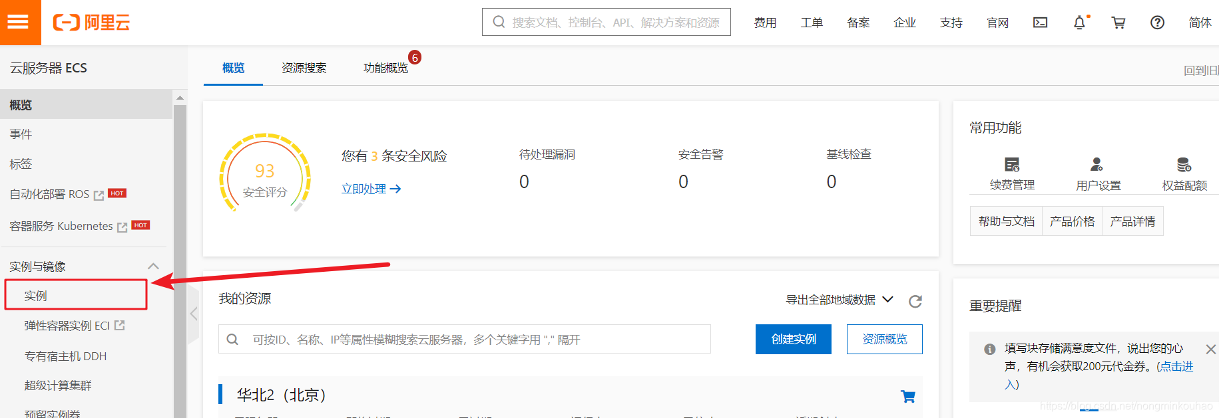This screenshot has width=1219, height=418.
Task: Click the 基线检查 count 0
Action: pos(832,181)
